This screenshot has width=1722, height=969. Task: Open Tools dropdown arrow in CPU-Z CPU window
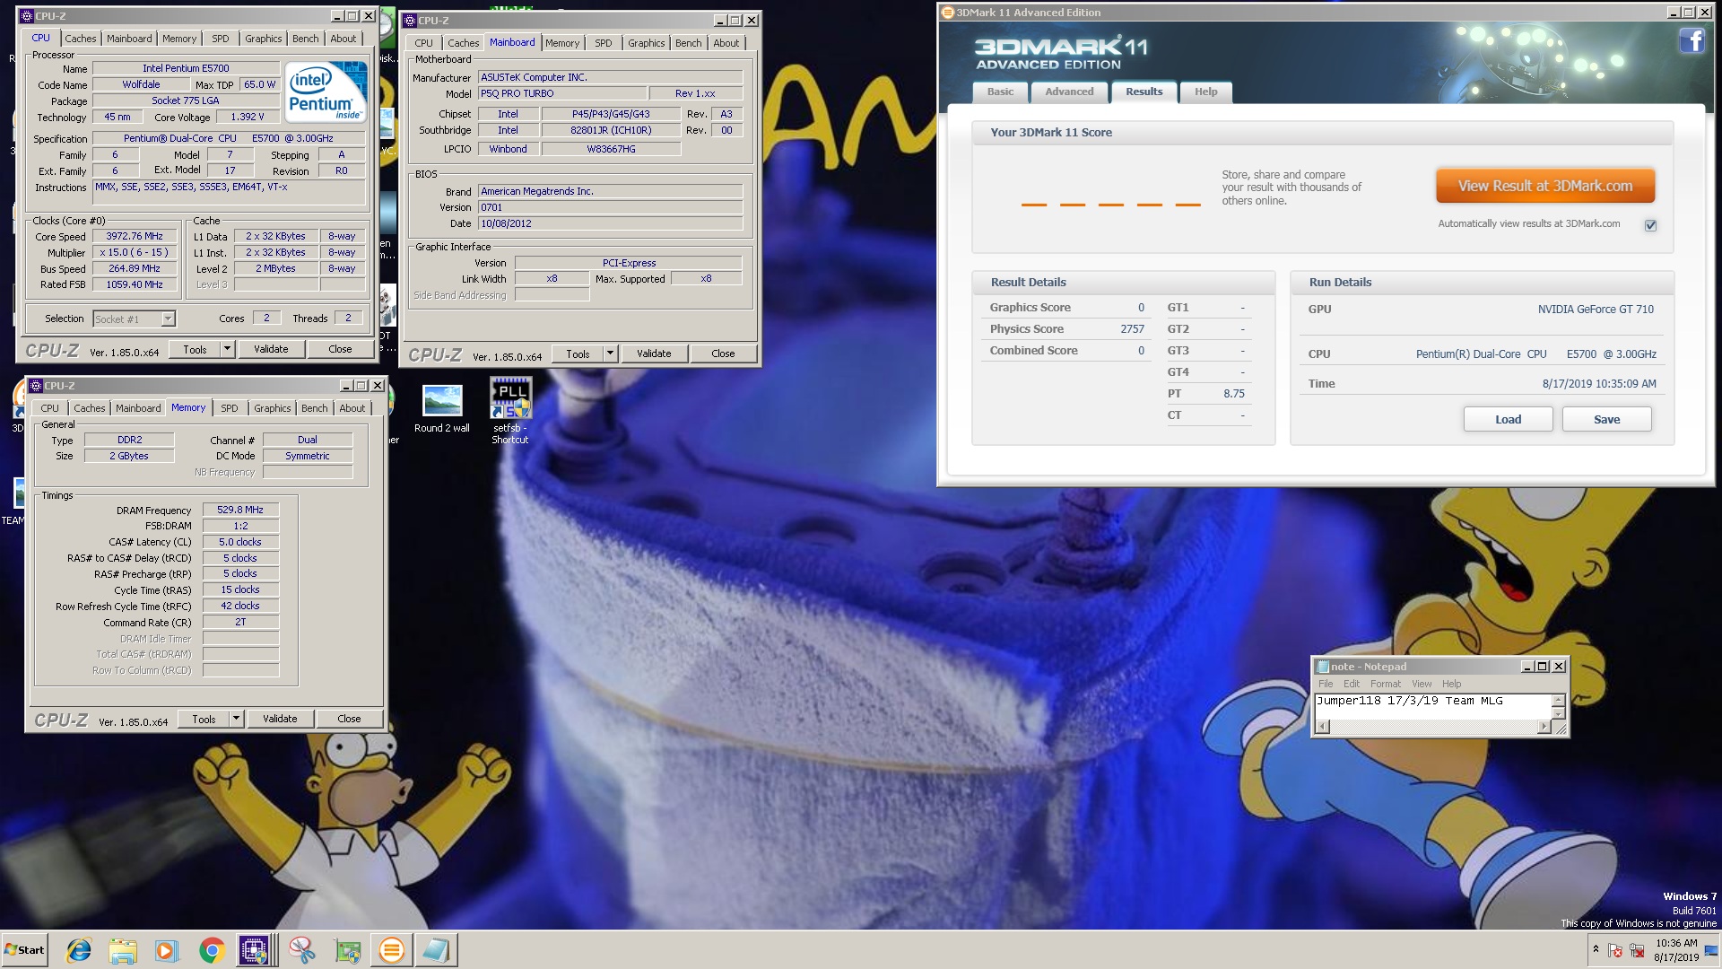227,349
